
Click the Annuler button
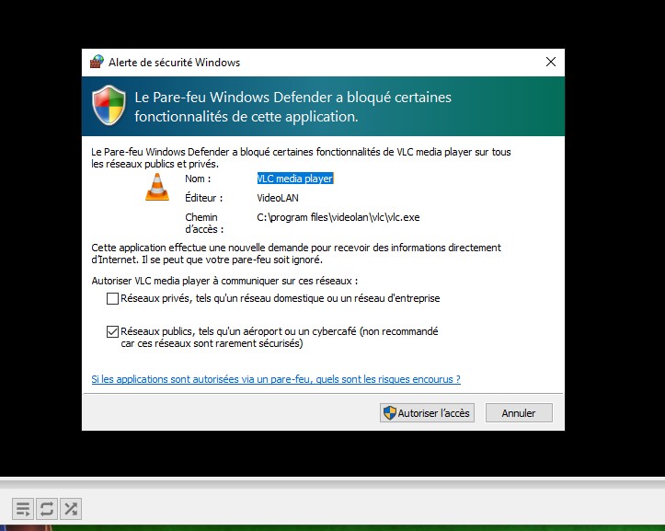[x=519, y=413]
